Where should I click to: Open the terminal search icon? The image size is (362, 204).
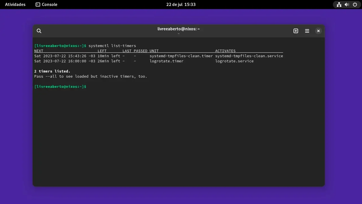39,31
